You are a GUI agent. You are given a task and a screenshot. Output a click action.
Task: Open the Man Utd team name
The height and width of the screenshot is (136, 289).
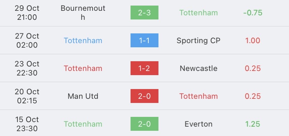[83, 96]
